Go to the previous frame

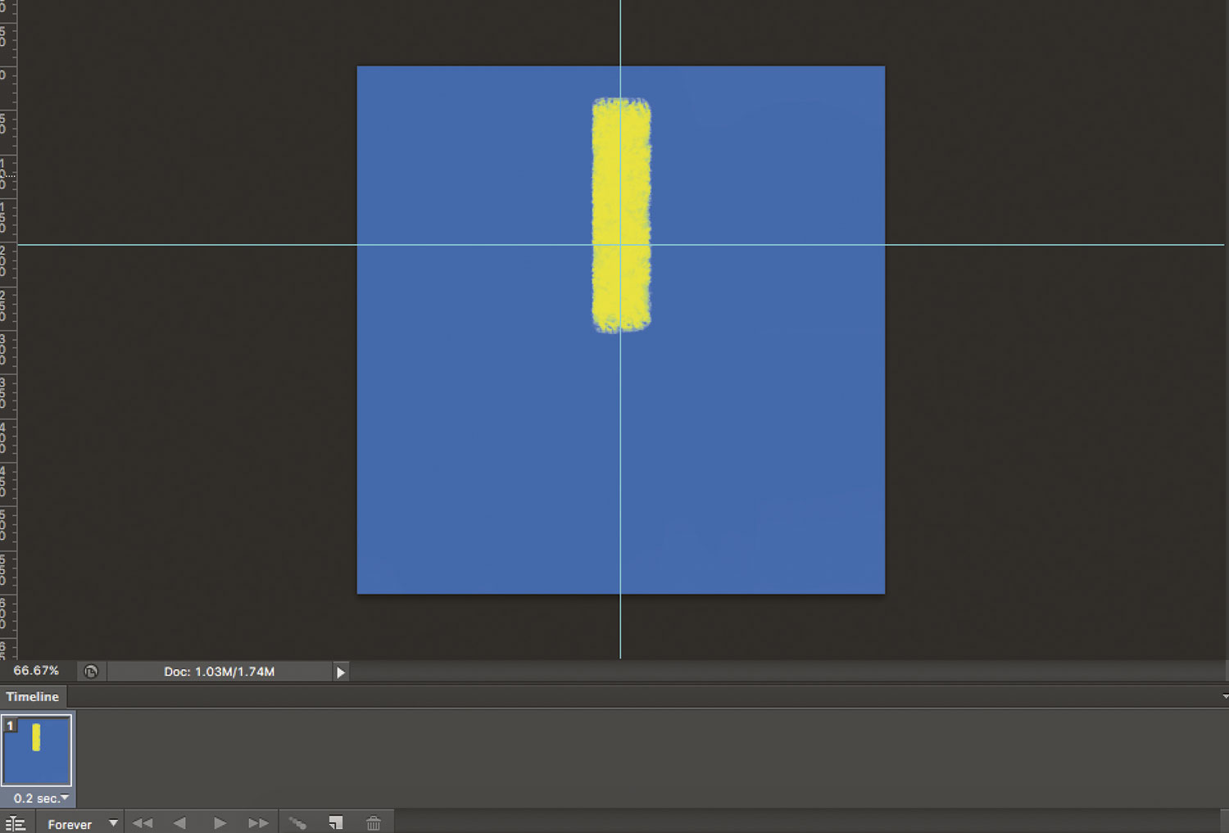click(179, 823)
